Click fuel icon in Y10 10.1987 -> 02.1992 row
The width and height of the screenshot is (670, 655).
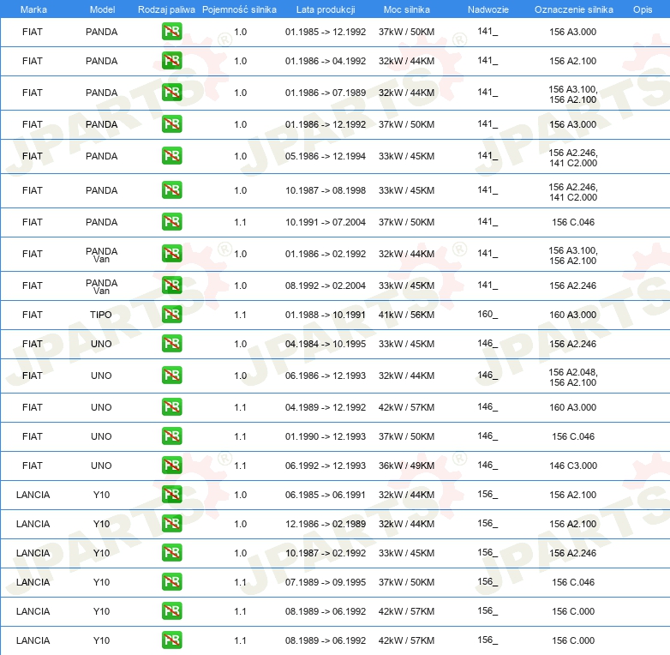(171, 552)
